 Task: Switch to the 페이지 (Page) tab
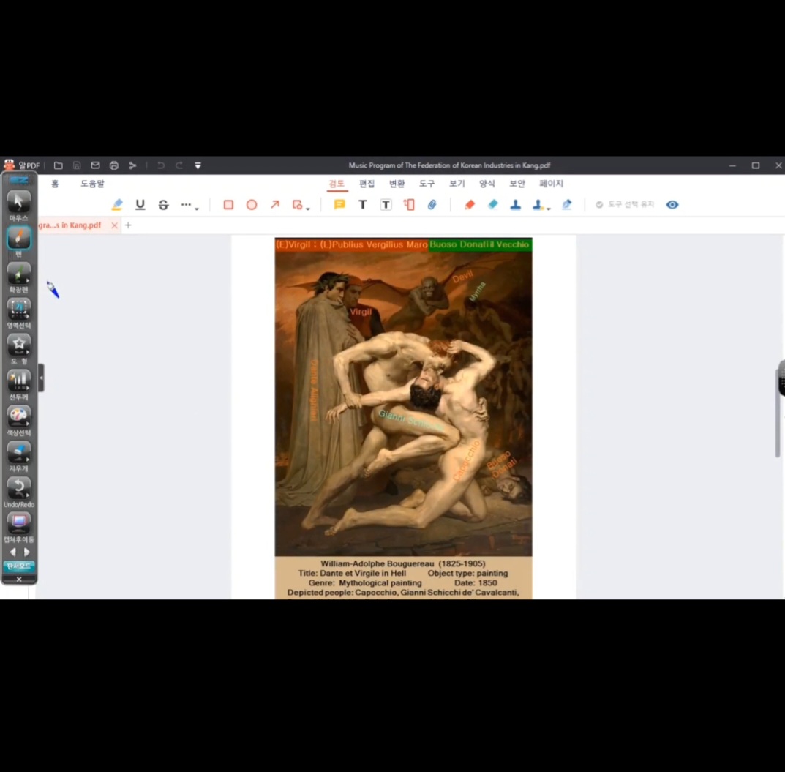click(x=551, y=184)
